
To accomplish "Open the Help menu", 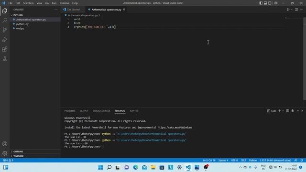I will tap(75, 3).
